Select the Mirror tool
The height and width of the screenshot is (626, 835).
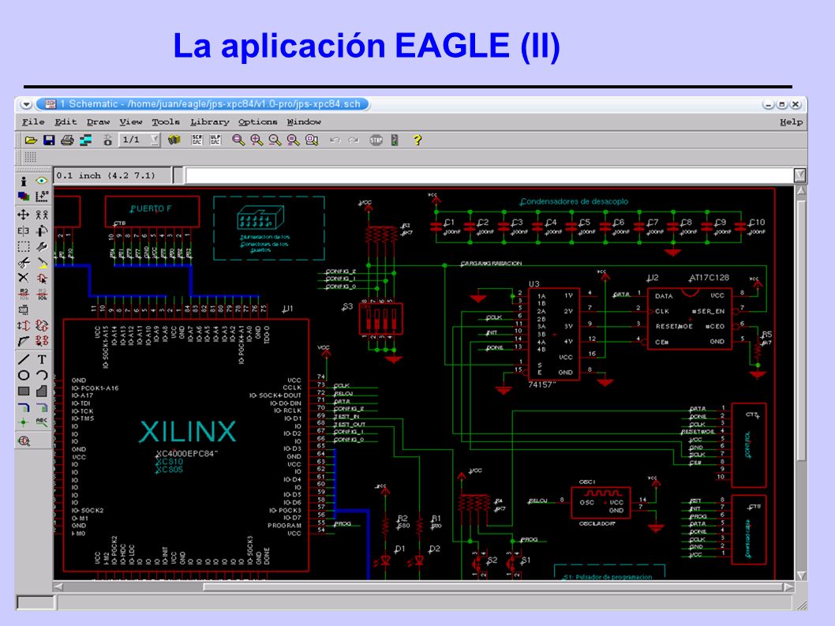coord(24,231)
